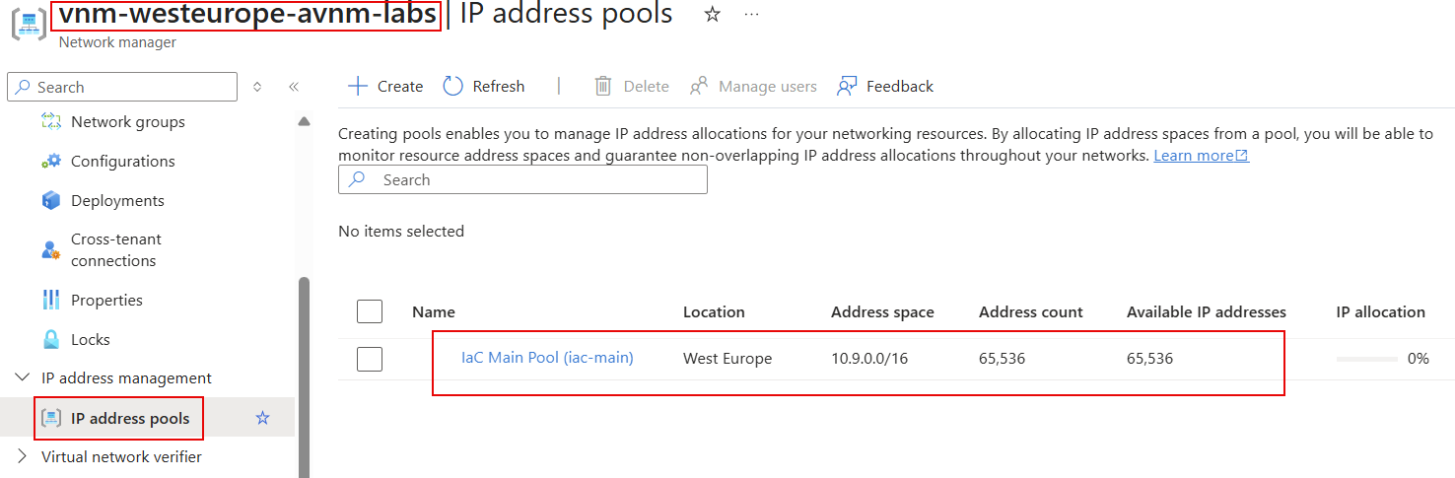This screenshot has width=1455, height=478.
Task: Click the Address count column header
Action: coord(1031,311)
